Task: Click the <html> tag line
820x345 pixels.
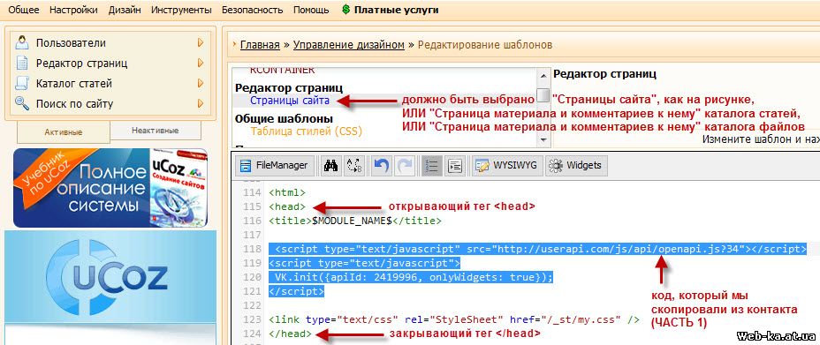Action: click(x=286, y=192)
